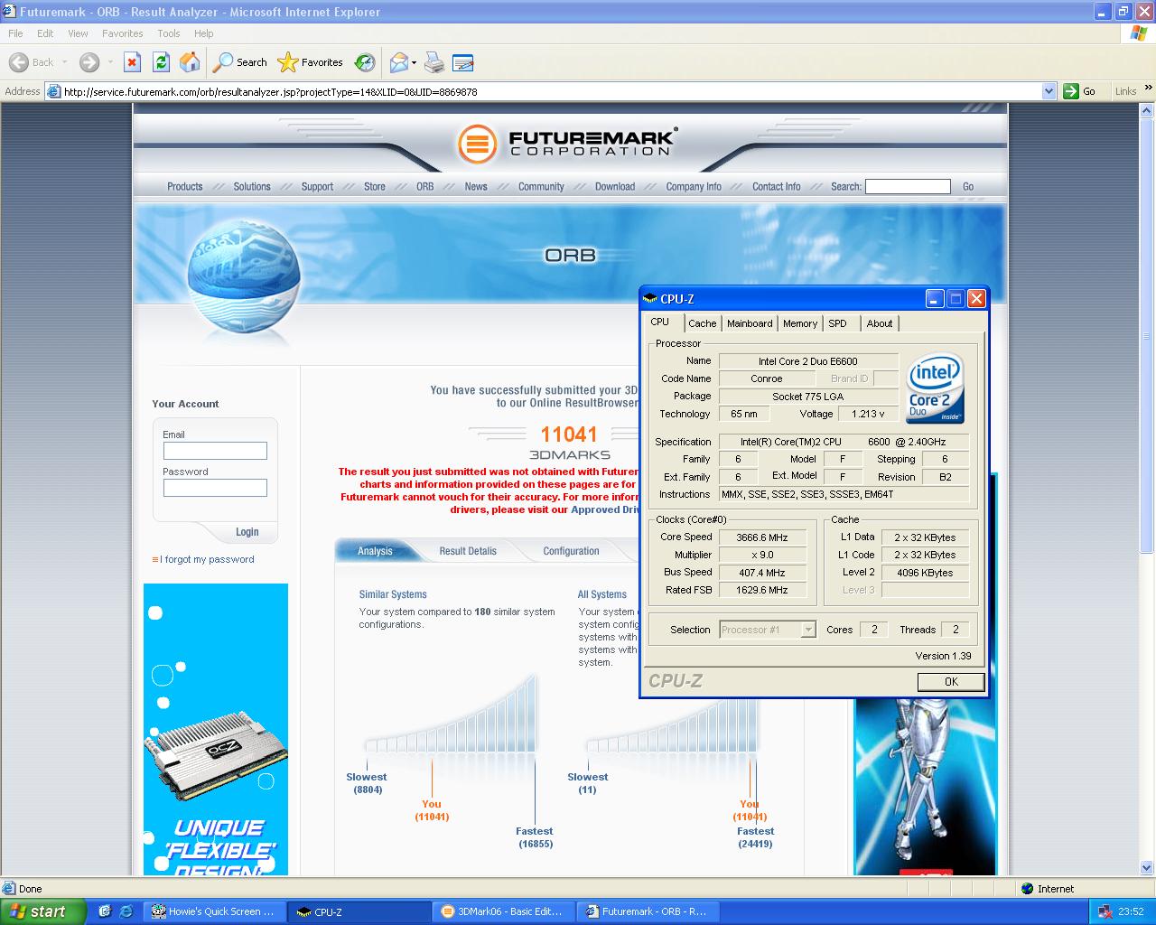
Task: Expand the Links toolbar chevron
Action: point(1148,90)
